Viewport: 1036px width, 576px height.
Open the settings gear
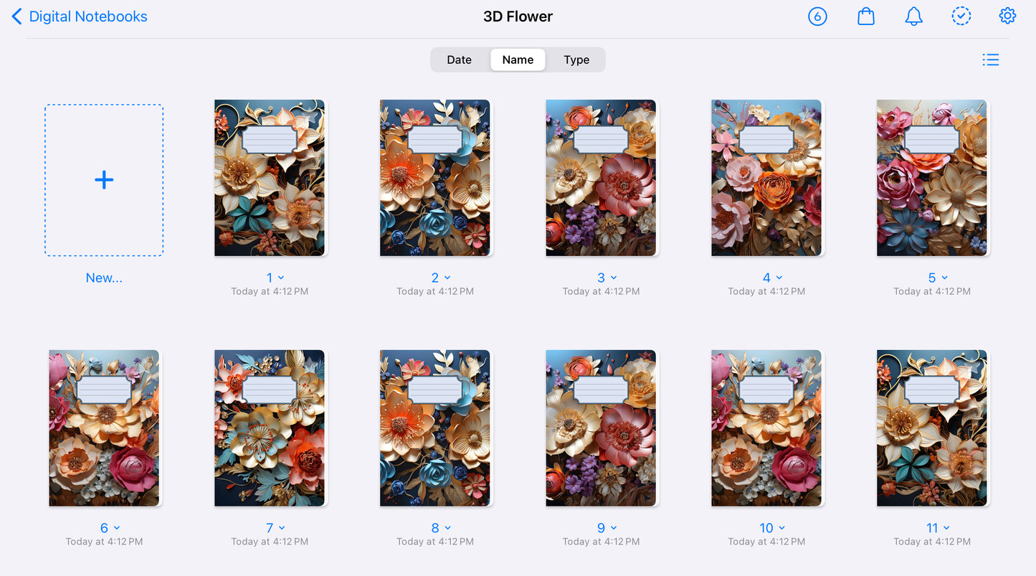[x=1007, y=16]
